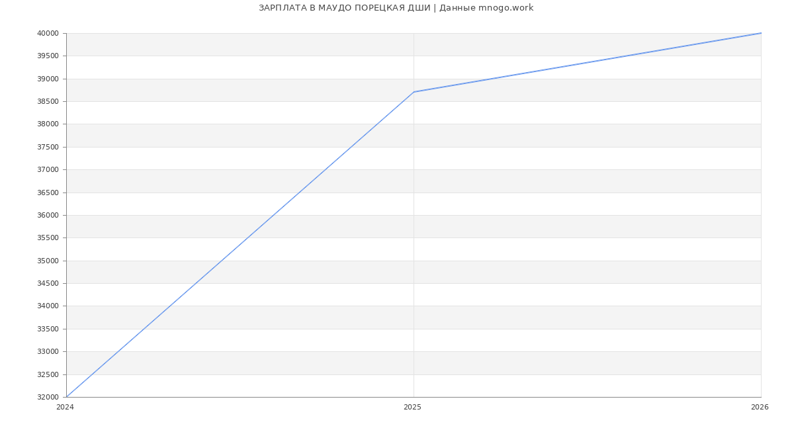
Task: Click the 35000 y-axis label
Action: pos(48,261)
